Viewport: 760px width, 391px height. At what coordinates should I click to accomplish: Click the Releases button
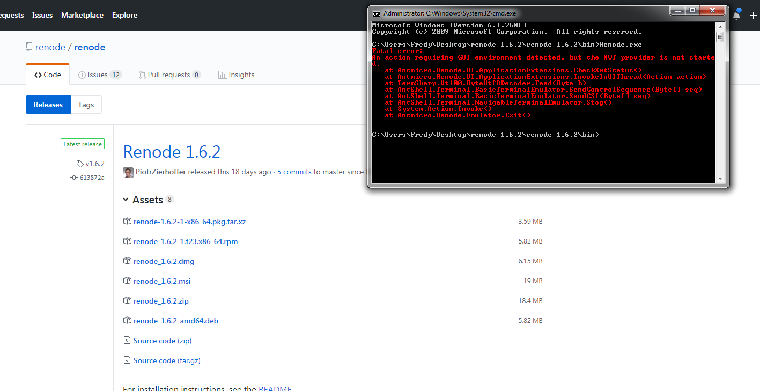pyautogui.click(x=48, y=105)
